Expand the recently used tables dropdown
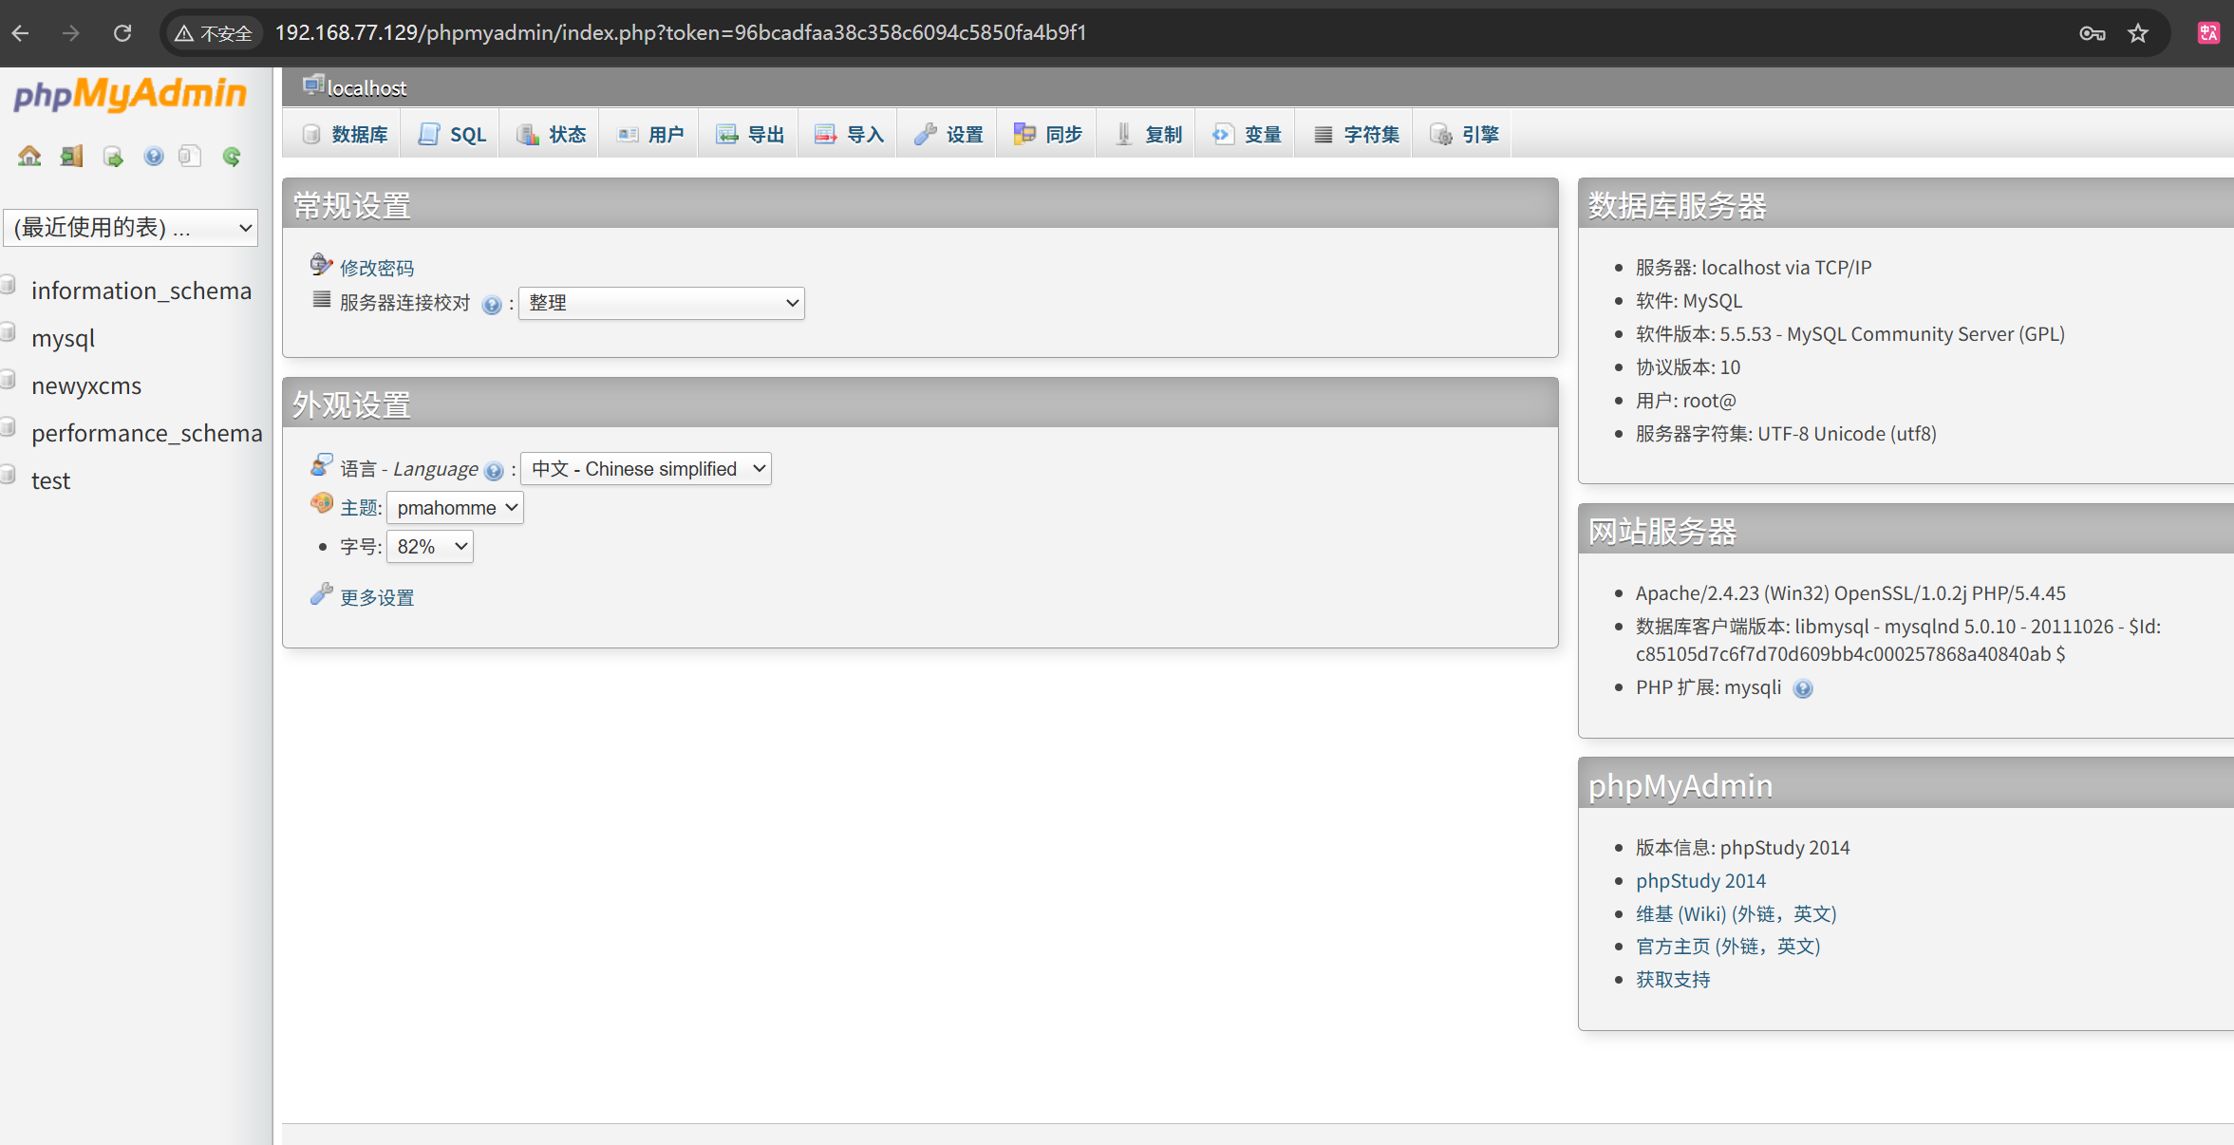This screenshot has width=2234, height=1145. (131, 228)
